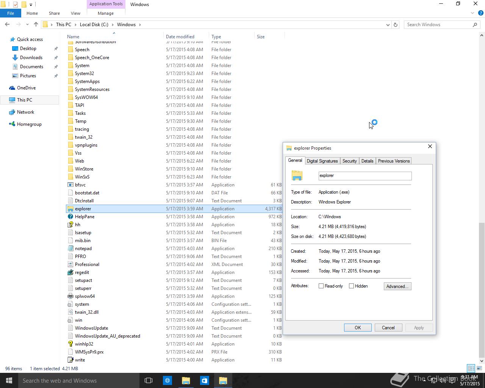
Task: Expand the Local Disk (C:) breadcrumb chevron
Action: (x=112, y=25)
